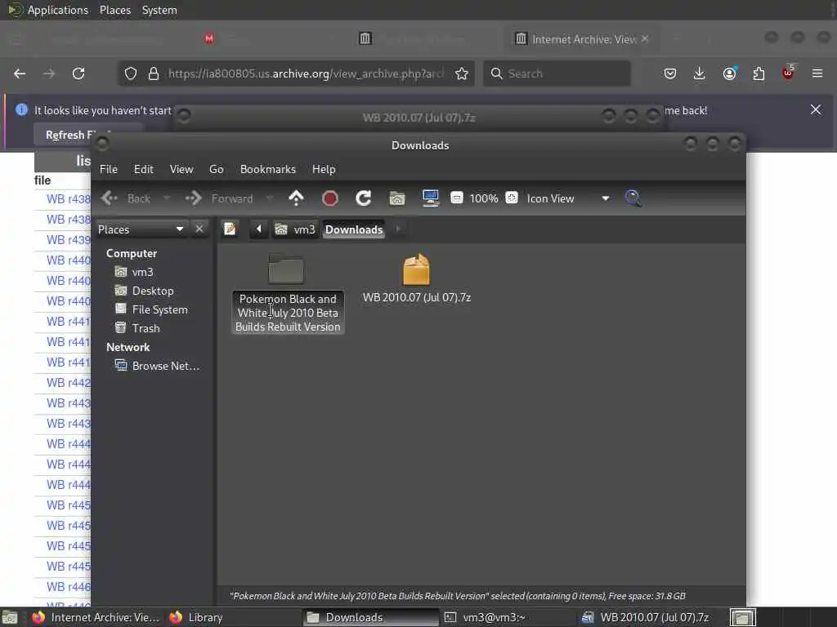Zoom in on the file view
This screenshot has height=627, width=837.
[512, 198]
